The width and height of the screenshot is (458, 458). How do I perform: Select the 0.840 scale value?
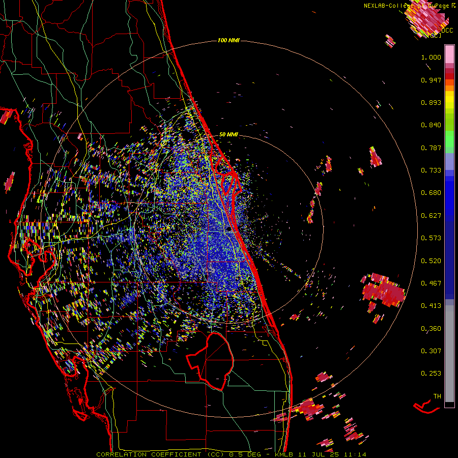point(431,125)
